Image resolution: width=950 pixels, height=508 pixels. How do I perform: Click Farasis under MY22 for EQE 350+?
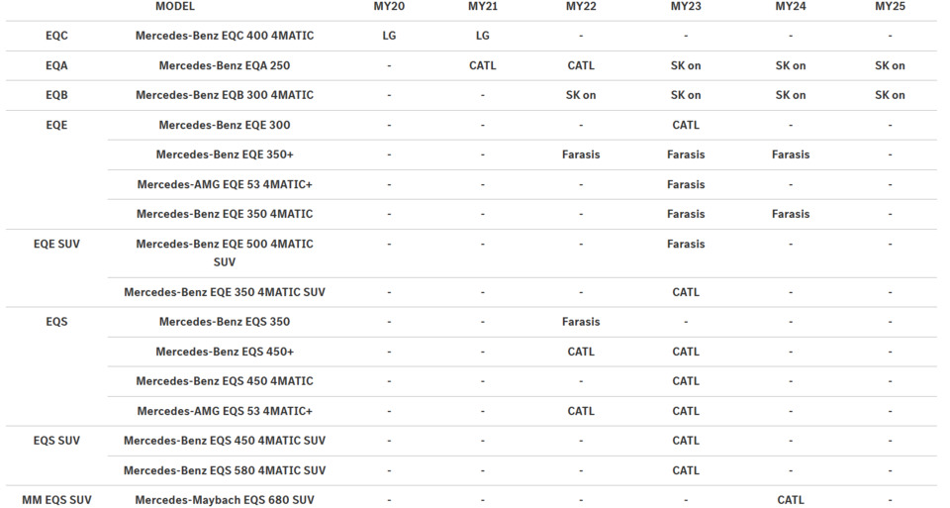tap(581, 154)
